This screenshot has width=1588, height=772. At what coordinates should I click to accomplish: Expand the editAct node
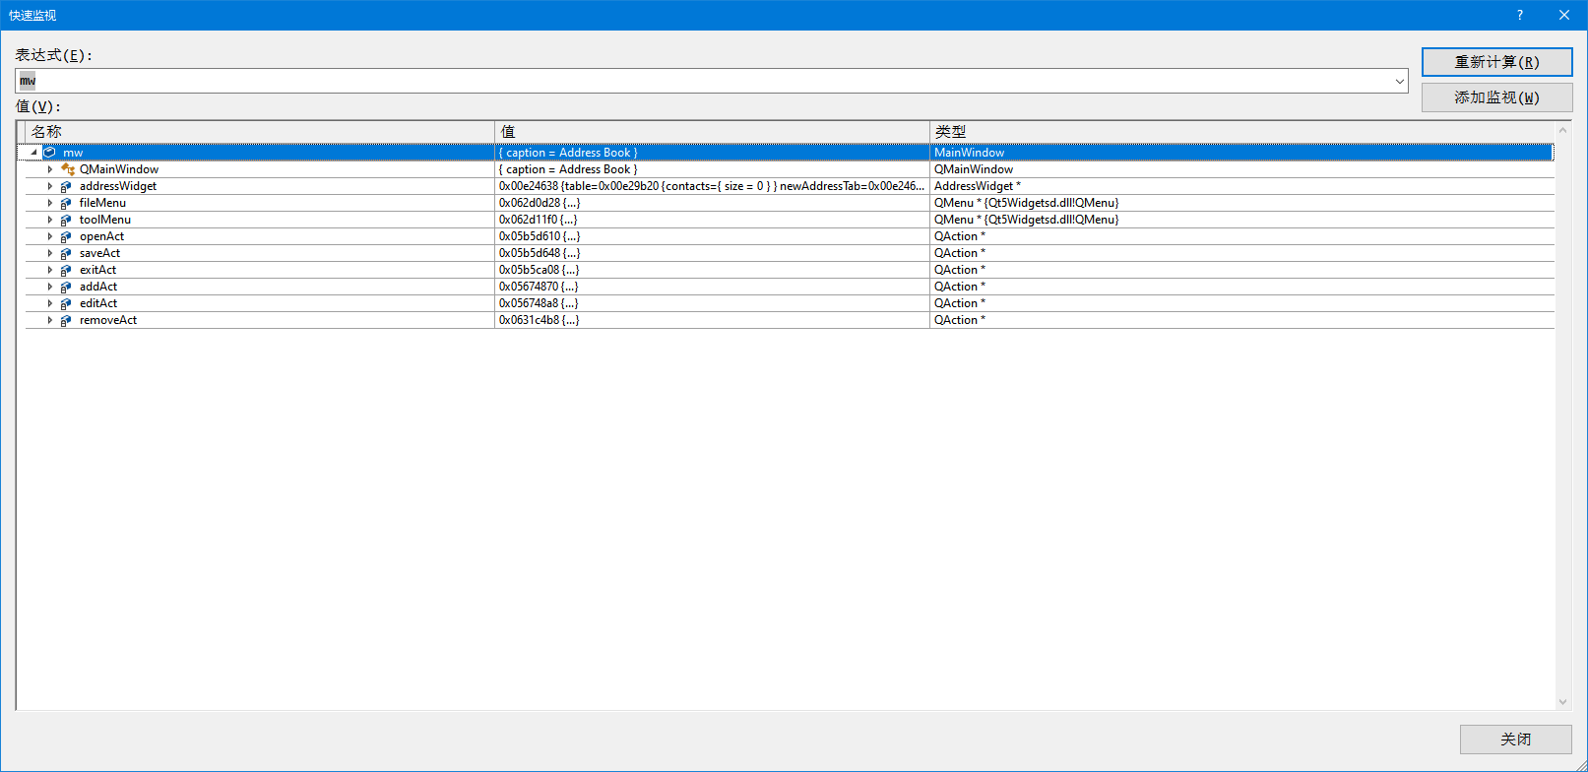50,303
